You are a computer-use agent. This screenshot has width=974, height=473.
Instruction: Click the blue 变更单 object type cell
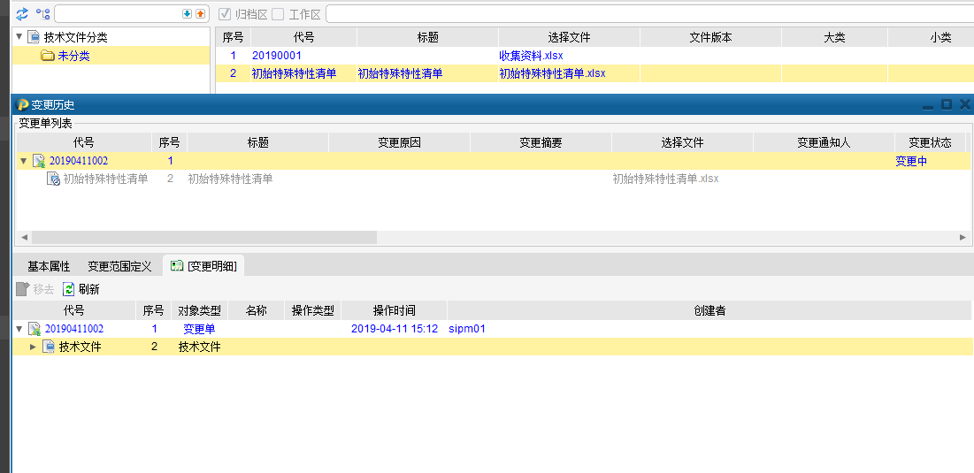(x=199, y=329)
